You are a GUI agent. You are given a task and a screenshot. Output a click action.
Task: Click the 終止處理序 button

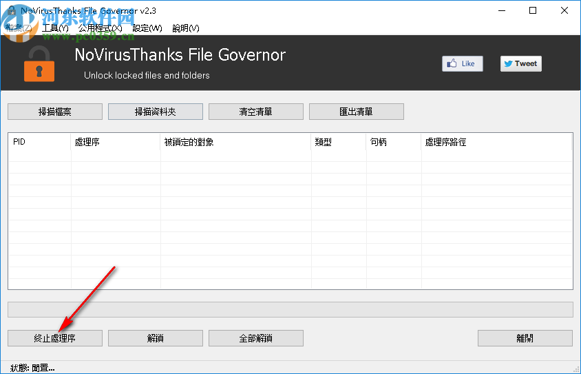click(x=55, y=338)
